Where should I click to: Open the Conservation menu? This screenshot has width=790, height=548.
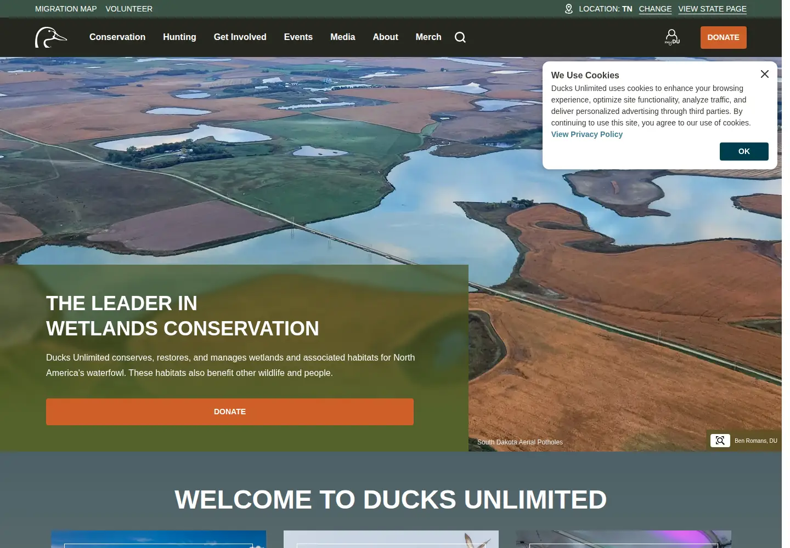click(117, 37)
